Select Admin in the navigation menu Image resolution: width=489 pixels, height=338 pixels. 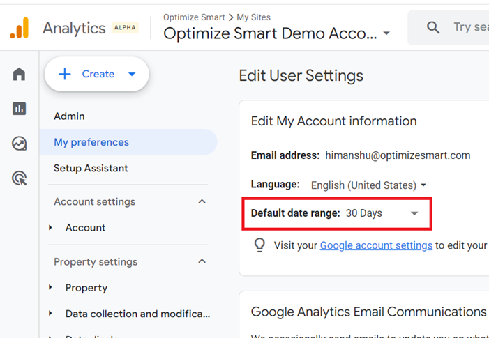click(69, 116)
